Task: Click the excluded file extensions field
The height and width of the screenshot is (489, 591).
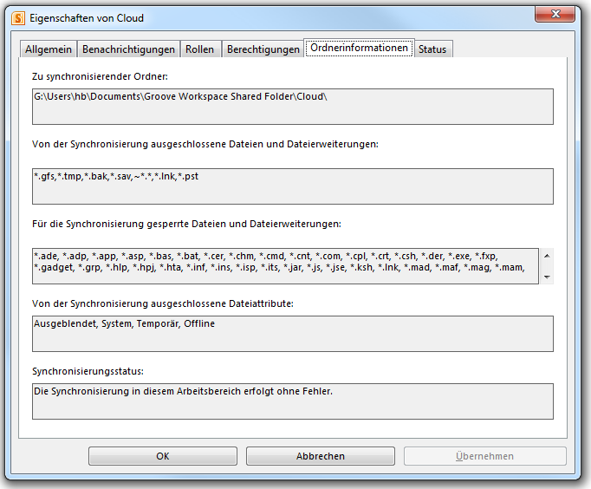Action: coord(292,186)
